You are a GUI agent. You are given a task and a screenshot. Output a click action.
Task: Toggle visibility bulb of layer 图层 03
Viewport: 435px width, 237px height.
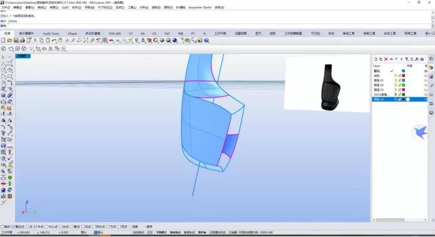[x=396, y=90]
